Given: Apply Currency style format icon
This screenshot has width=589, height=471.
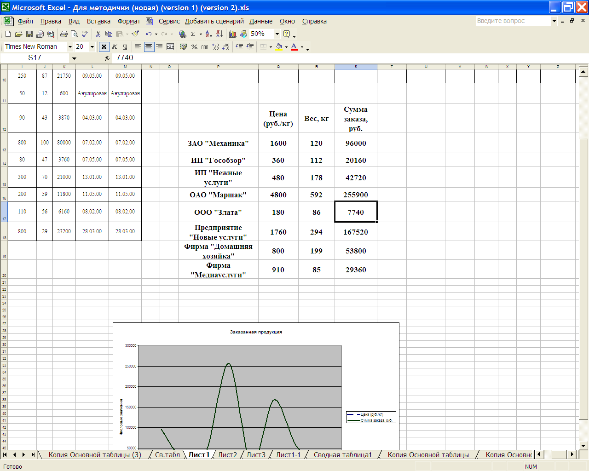Looking at the screenshot, I should [184, 46].
